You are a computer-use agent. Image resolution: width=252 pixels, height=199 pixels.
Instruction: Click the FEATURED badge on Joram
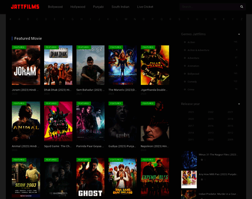(x=19, y=47)
